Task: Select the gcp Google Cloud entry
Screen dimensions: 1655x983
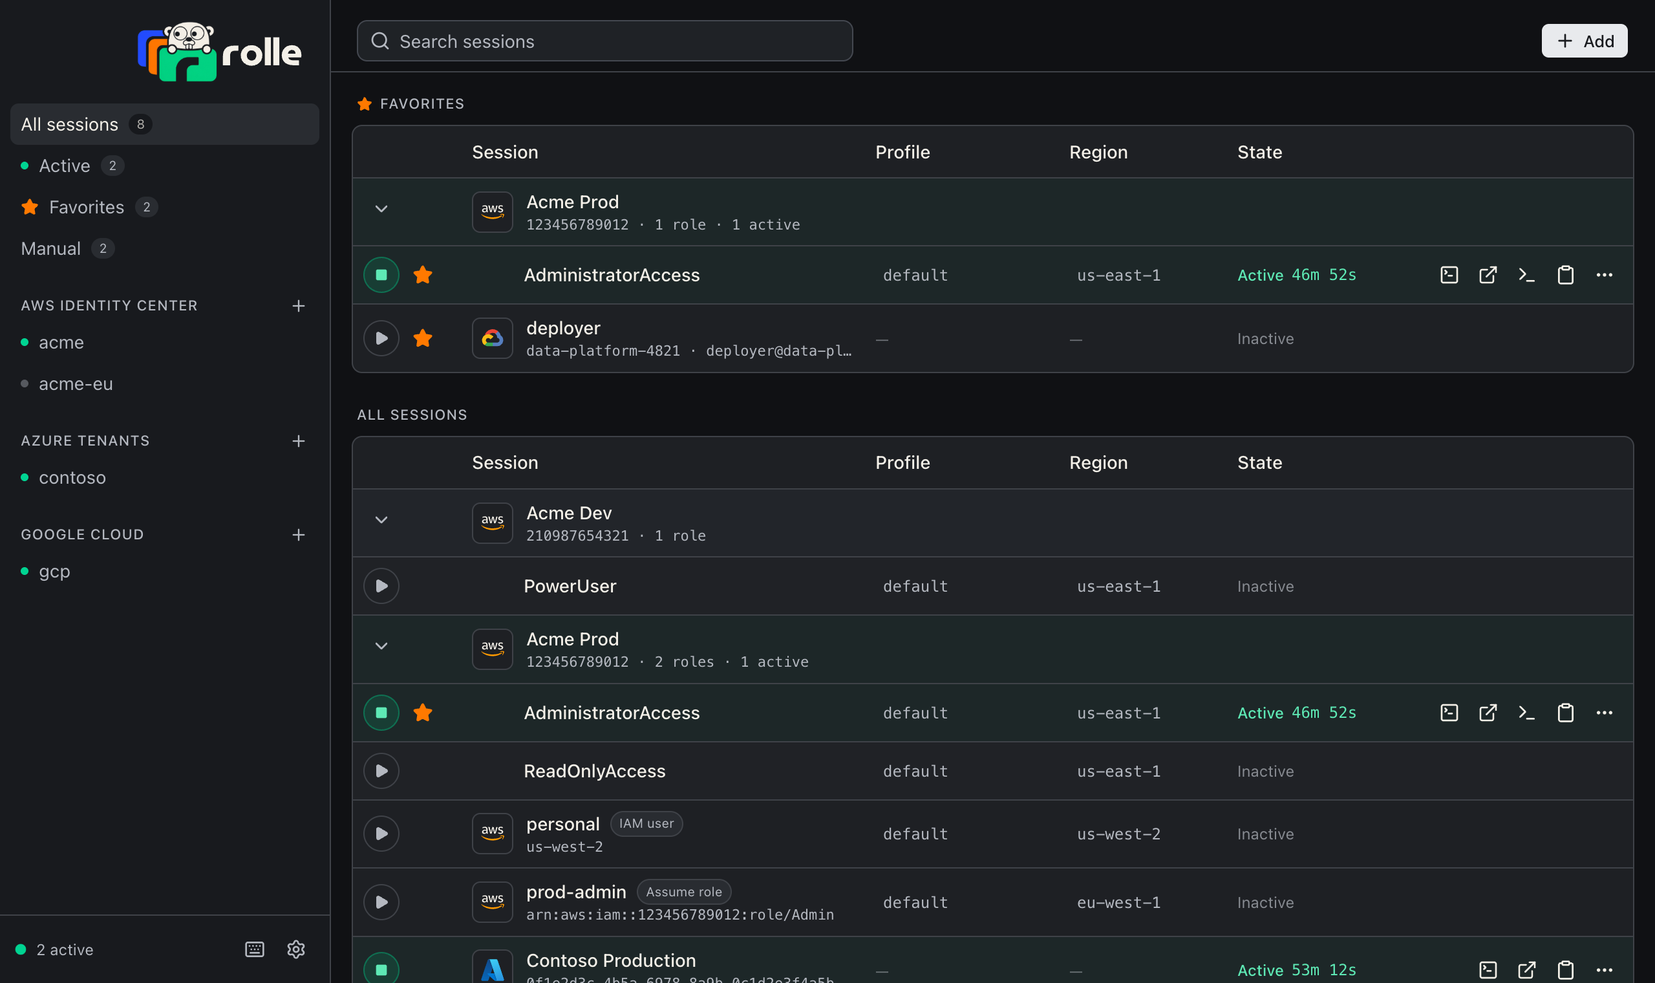Action: coord(165,571)
